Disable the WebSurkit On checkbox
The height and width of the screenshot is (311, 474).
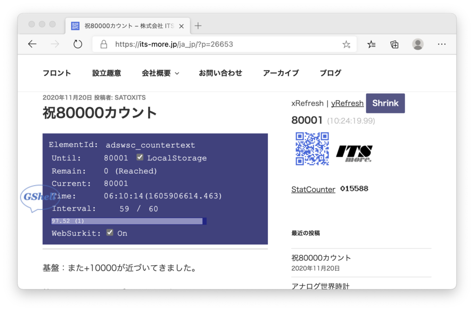tap(110, 233)
